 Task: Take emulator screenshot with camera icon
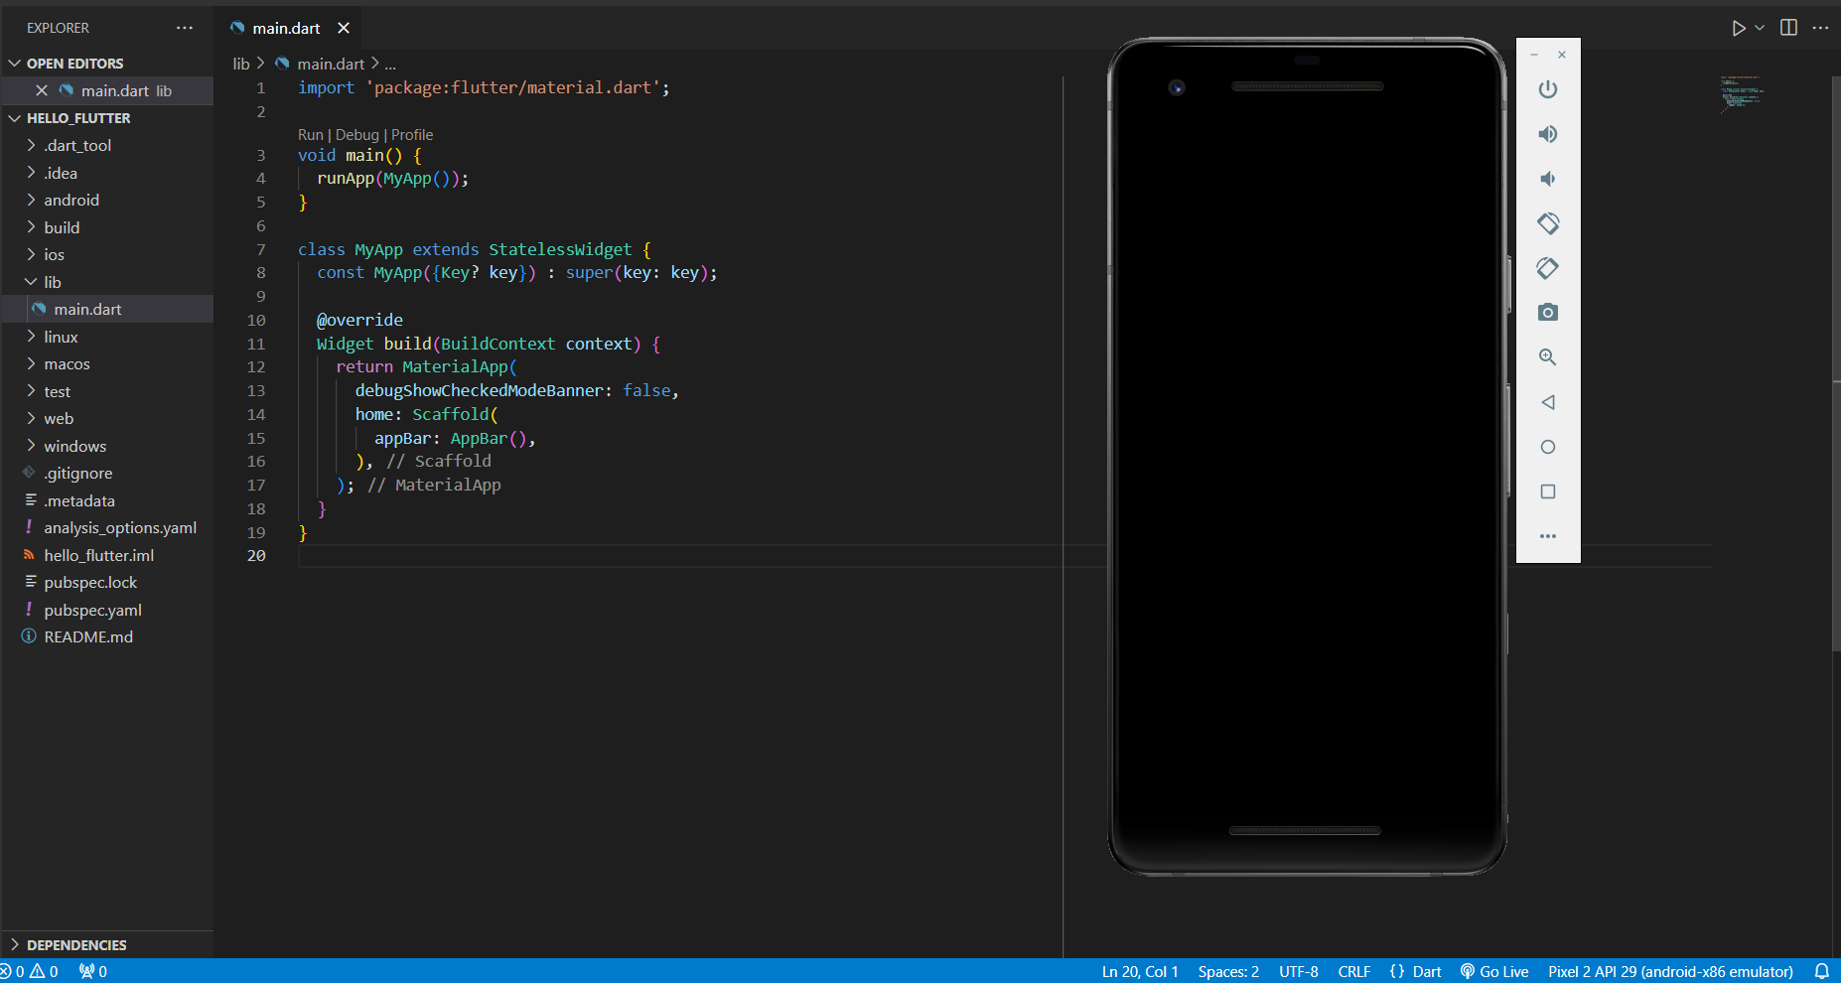[x=1547, y=313]
